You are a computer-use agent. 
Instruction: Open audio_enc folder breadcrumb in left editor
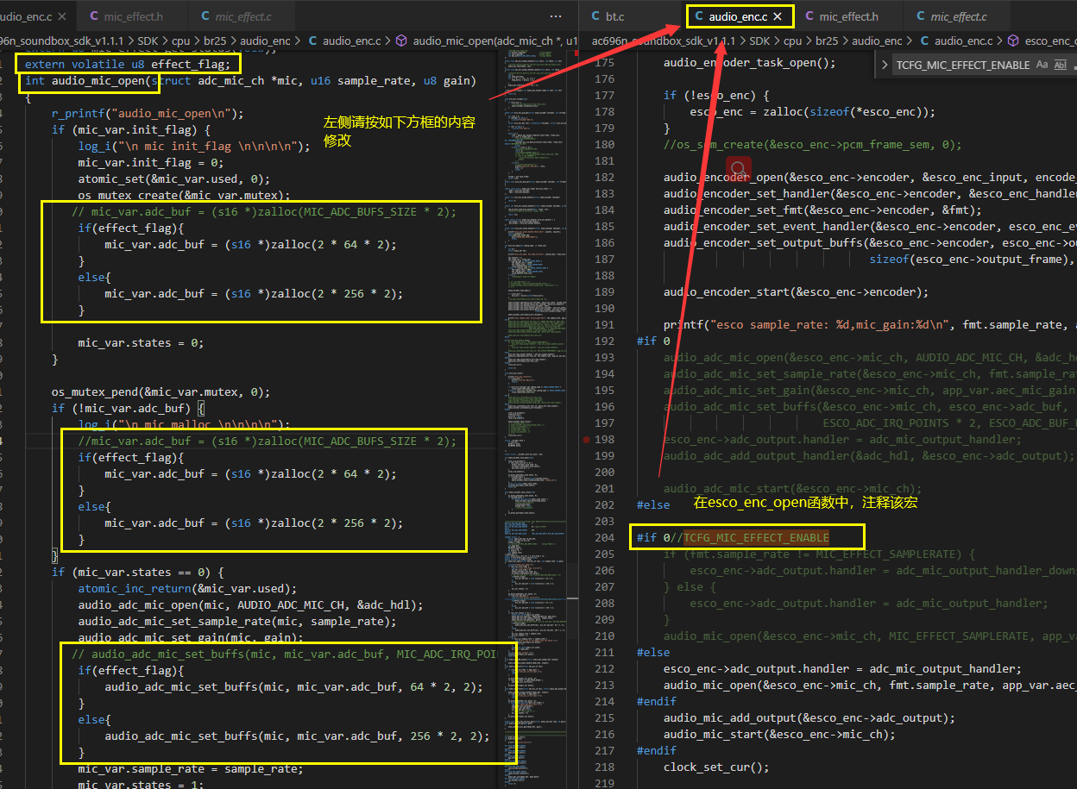(x=265, y=41)
